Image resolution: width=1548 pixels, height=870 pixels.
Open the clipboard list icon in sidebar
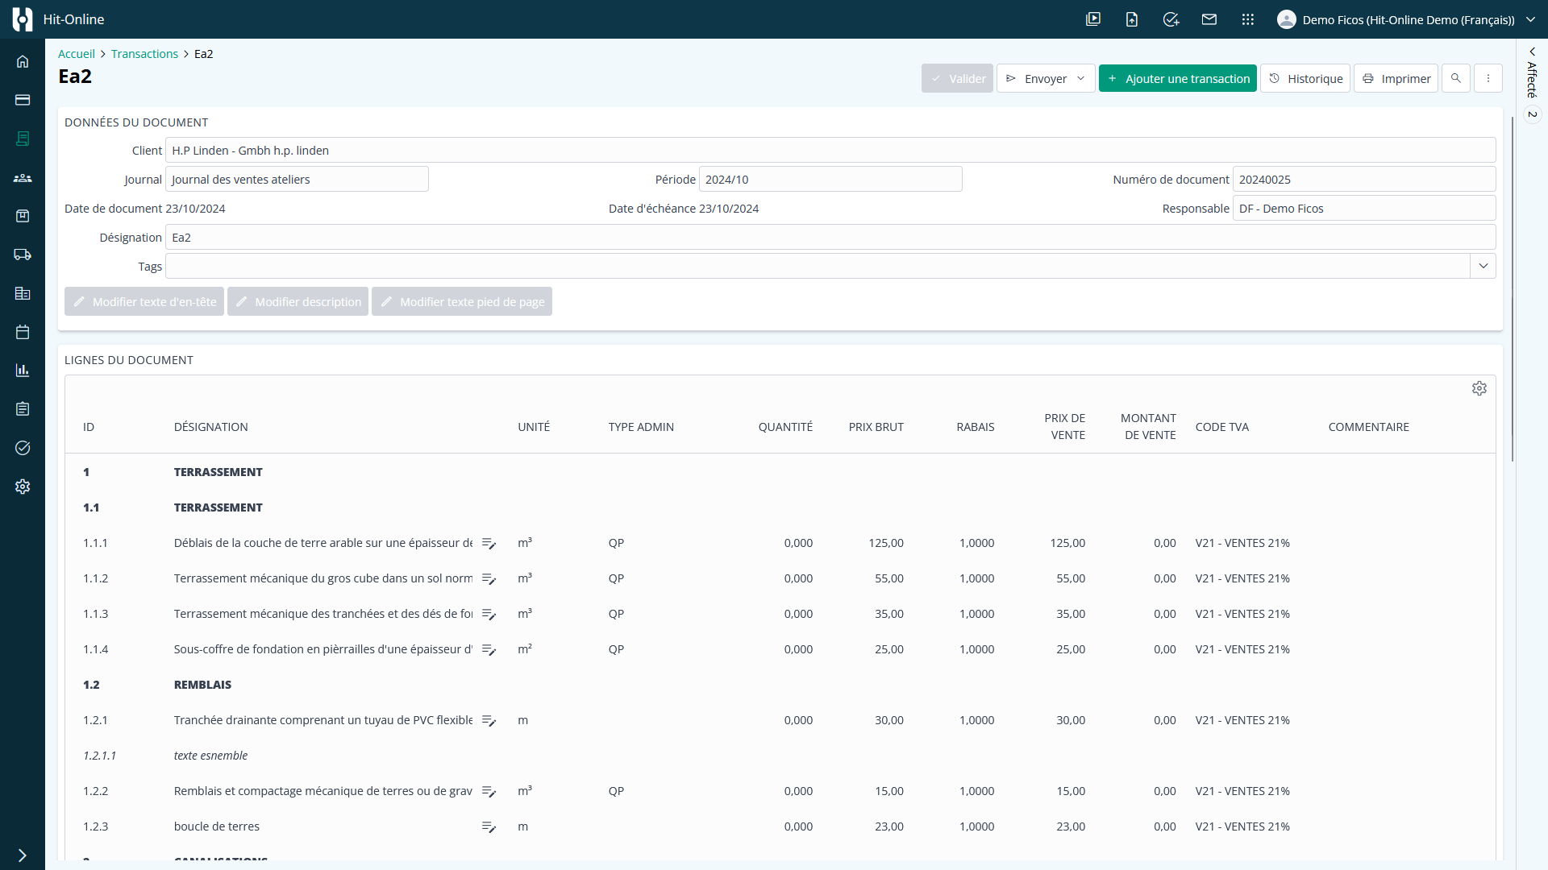coord(23,409)
